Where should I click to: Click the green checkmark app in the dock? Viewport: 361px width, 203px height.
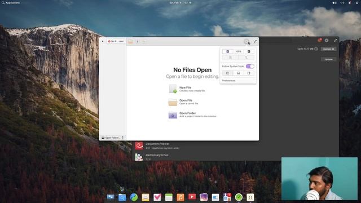(239, 197)
